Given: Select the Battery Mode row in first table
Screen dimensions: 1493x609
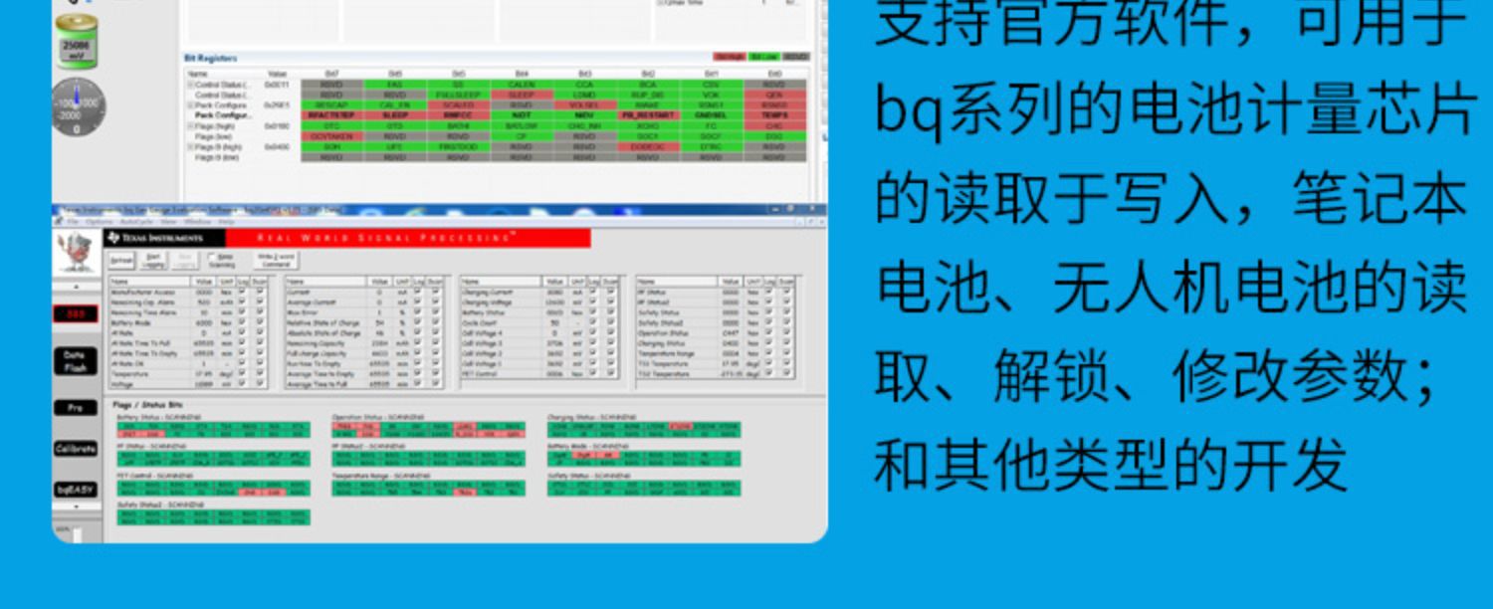Looking at the screenshot, I should pos(188,322).
